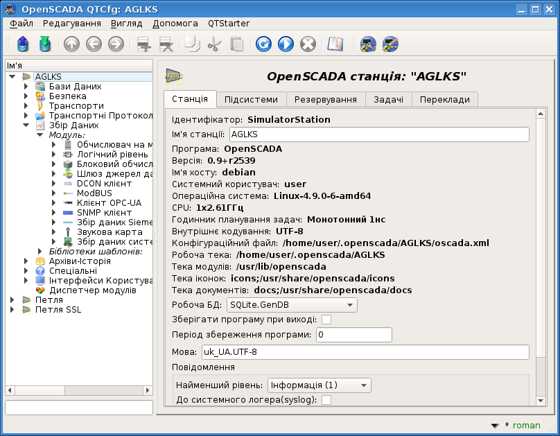
Task: Click the Бази Даних database icon
Action: pyautogui.click(x=40, y=87)
